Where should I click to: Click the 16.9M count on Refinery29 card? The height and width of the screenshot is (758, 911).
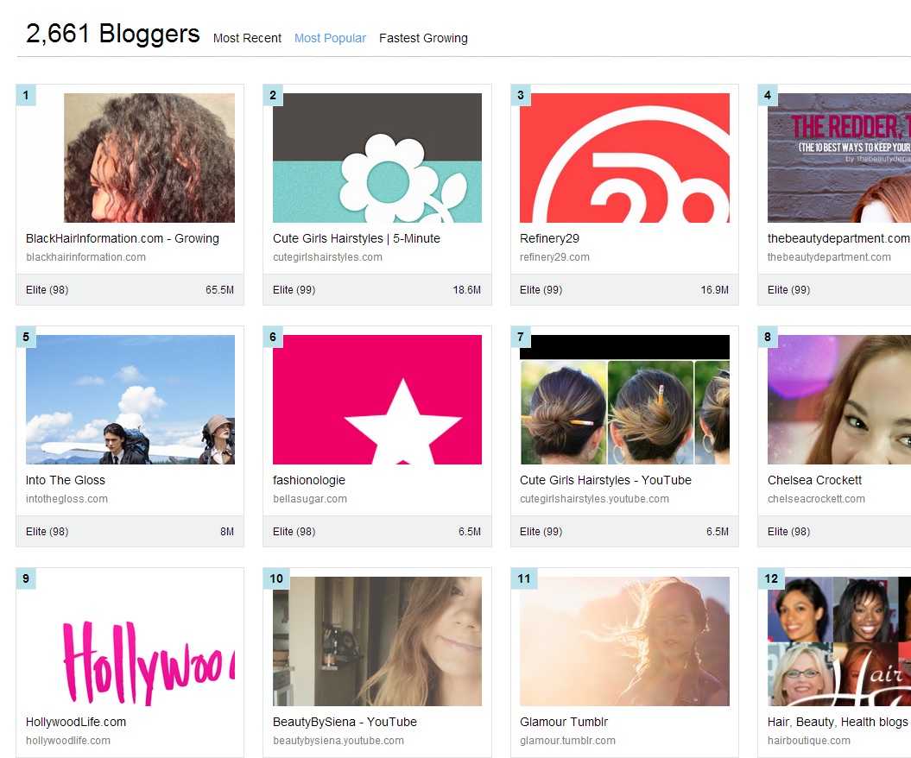(x=715, y=290)
